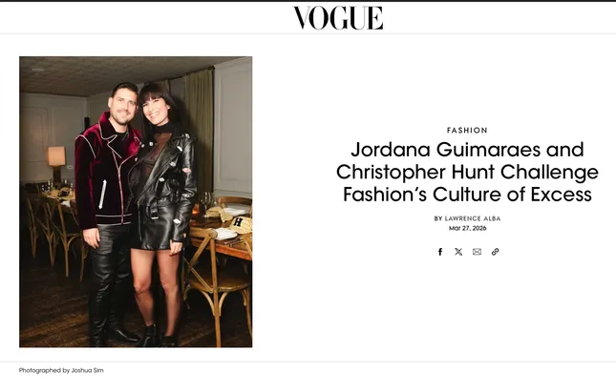Click the article headline text

467,172
